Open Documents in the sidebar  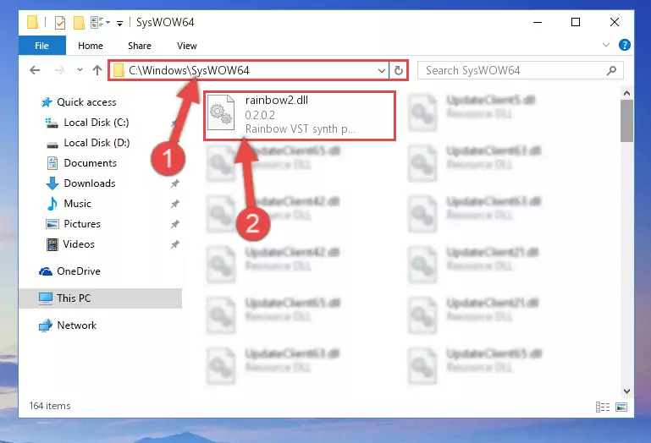[90, 163]
